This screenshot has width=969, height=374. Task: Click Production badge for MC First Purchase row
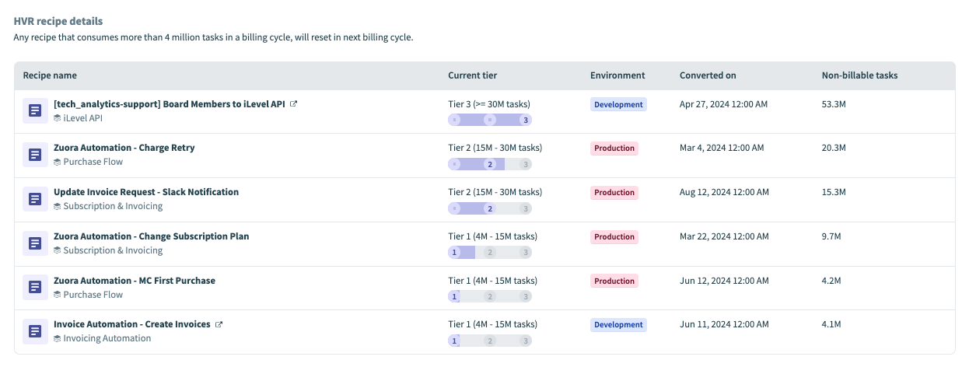pyautogui.click(x=614, y=281)
